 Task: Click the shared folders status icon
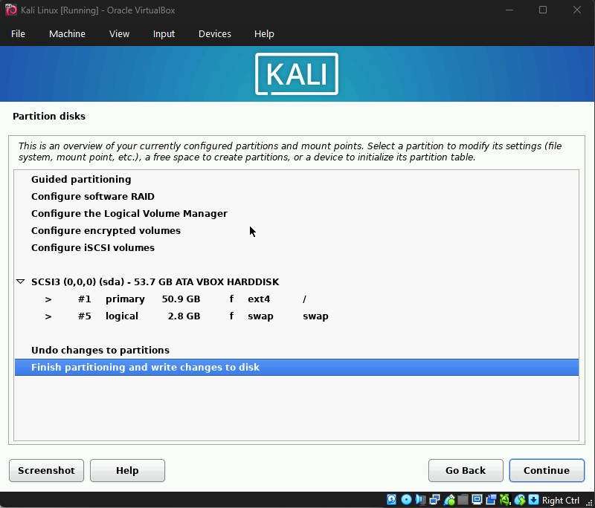pos(463,500)
